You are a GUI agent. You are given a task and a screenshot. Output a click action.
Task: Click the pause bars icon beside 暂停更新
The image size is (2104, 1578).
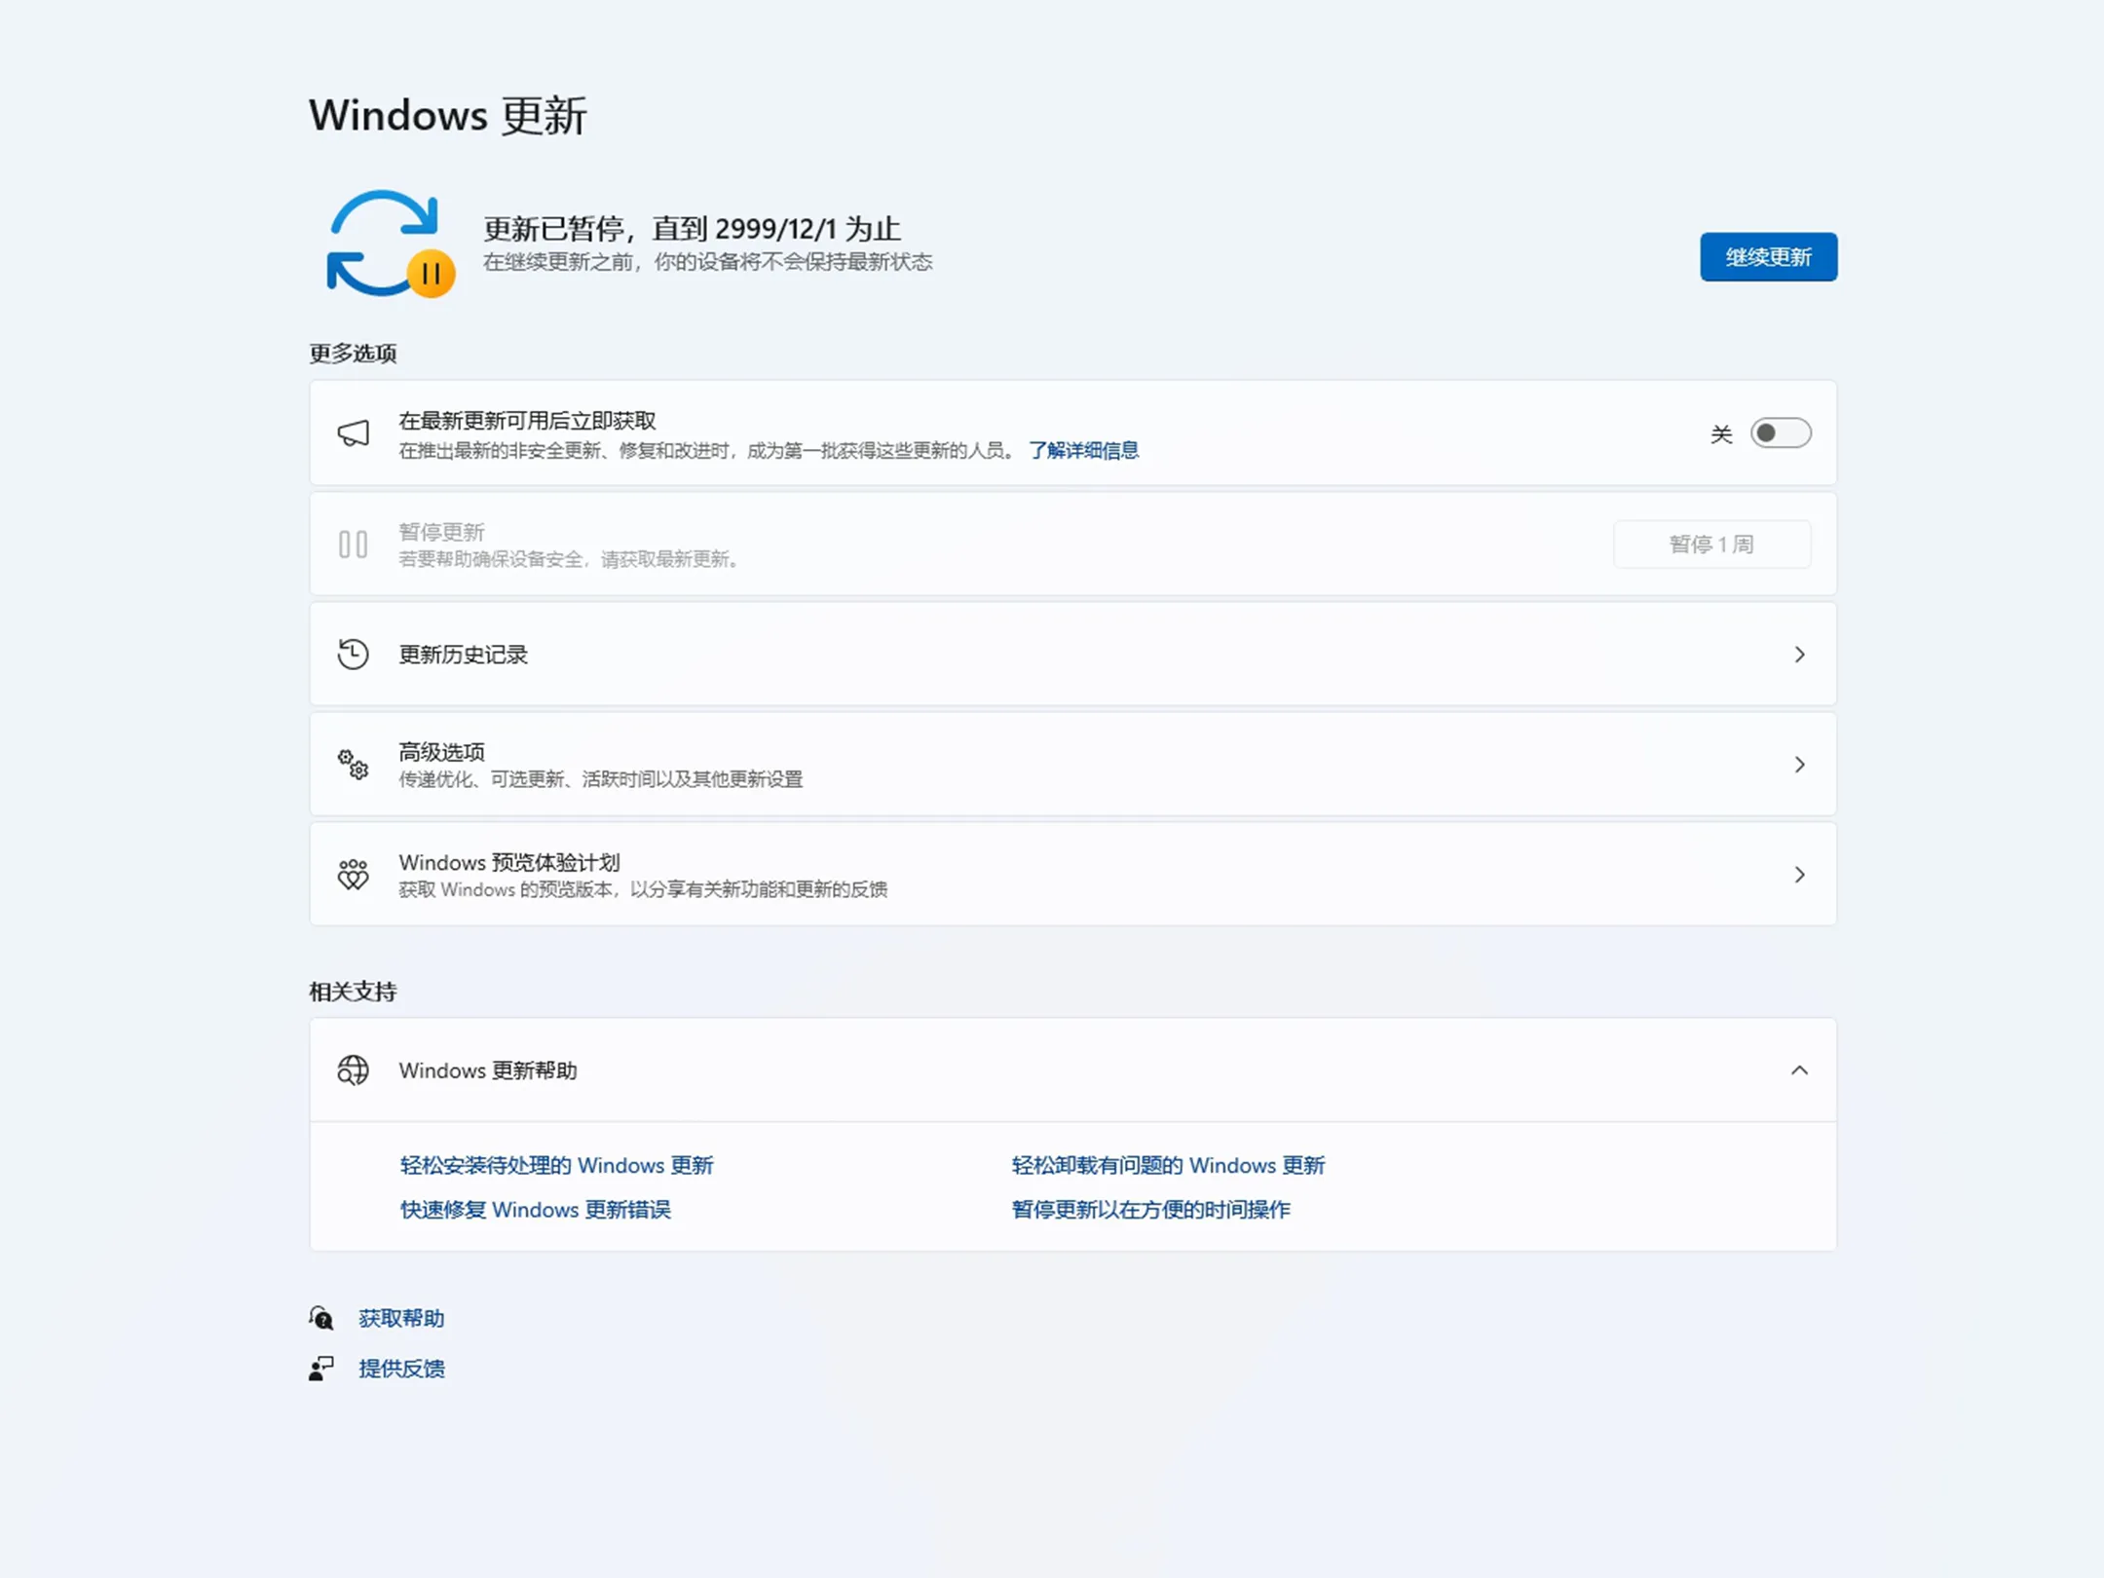(x=353, y=544)
